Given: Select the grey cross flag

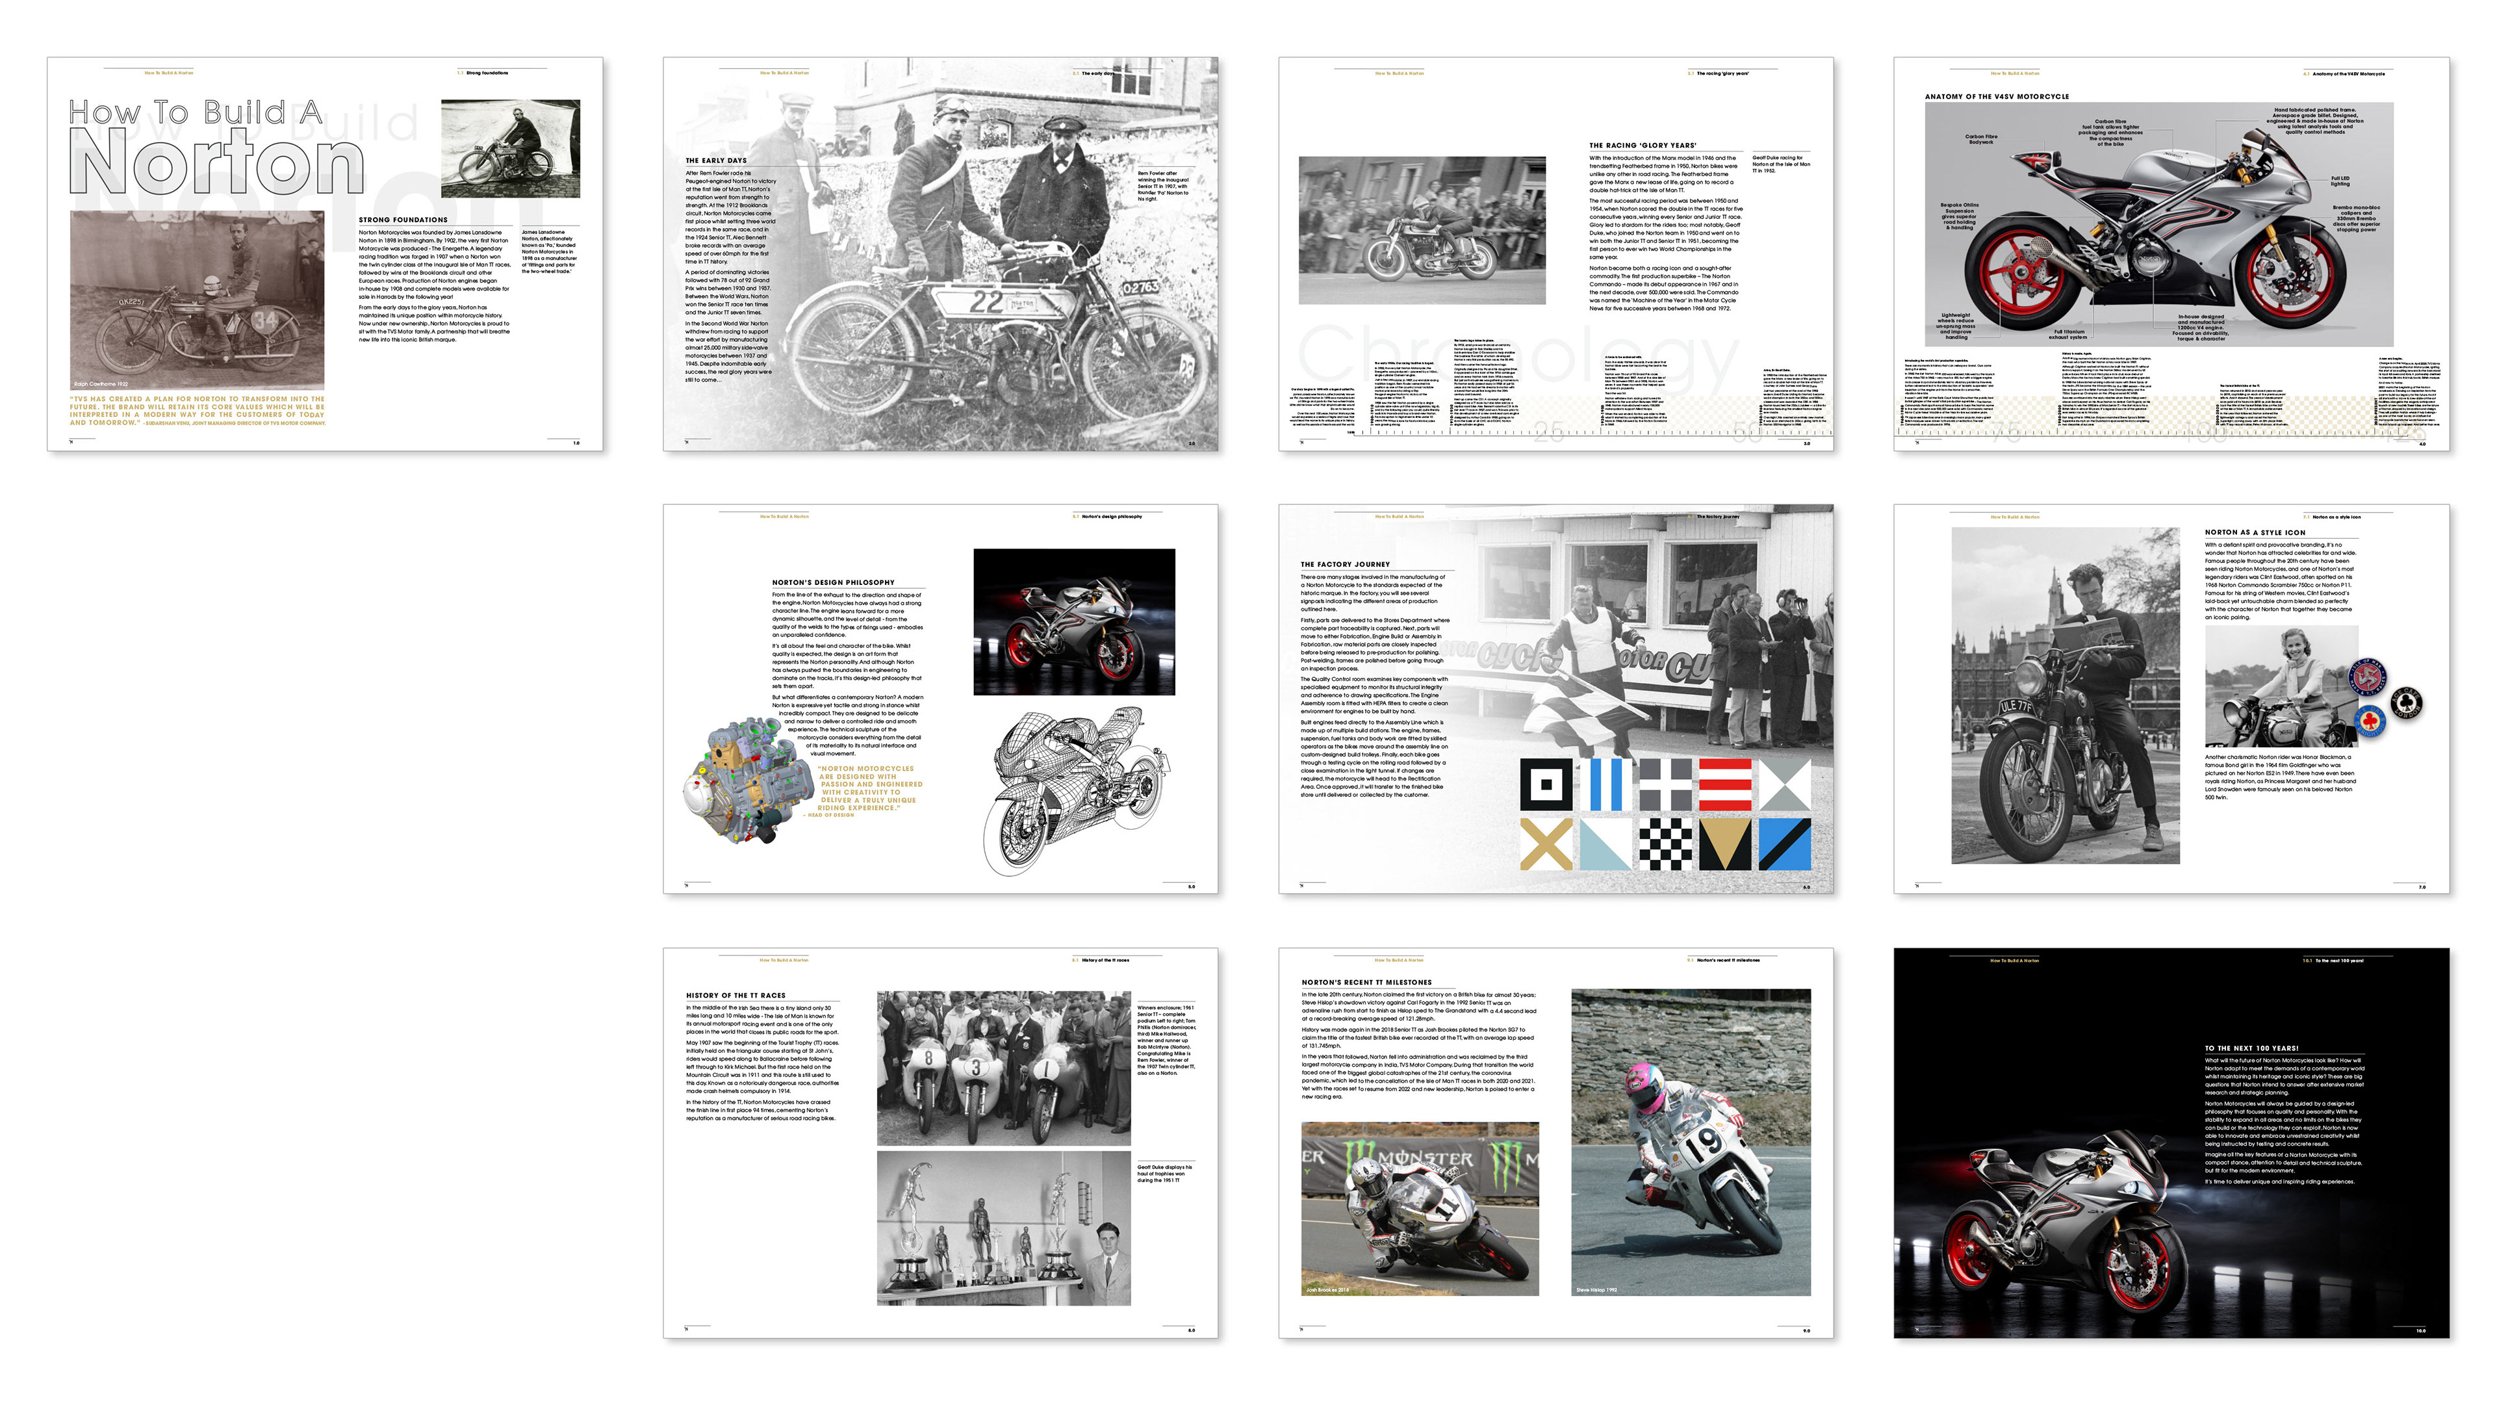Looking at the screenshot, I should pyautogui.click(x=1665, y=784).
